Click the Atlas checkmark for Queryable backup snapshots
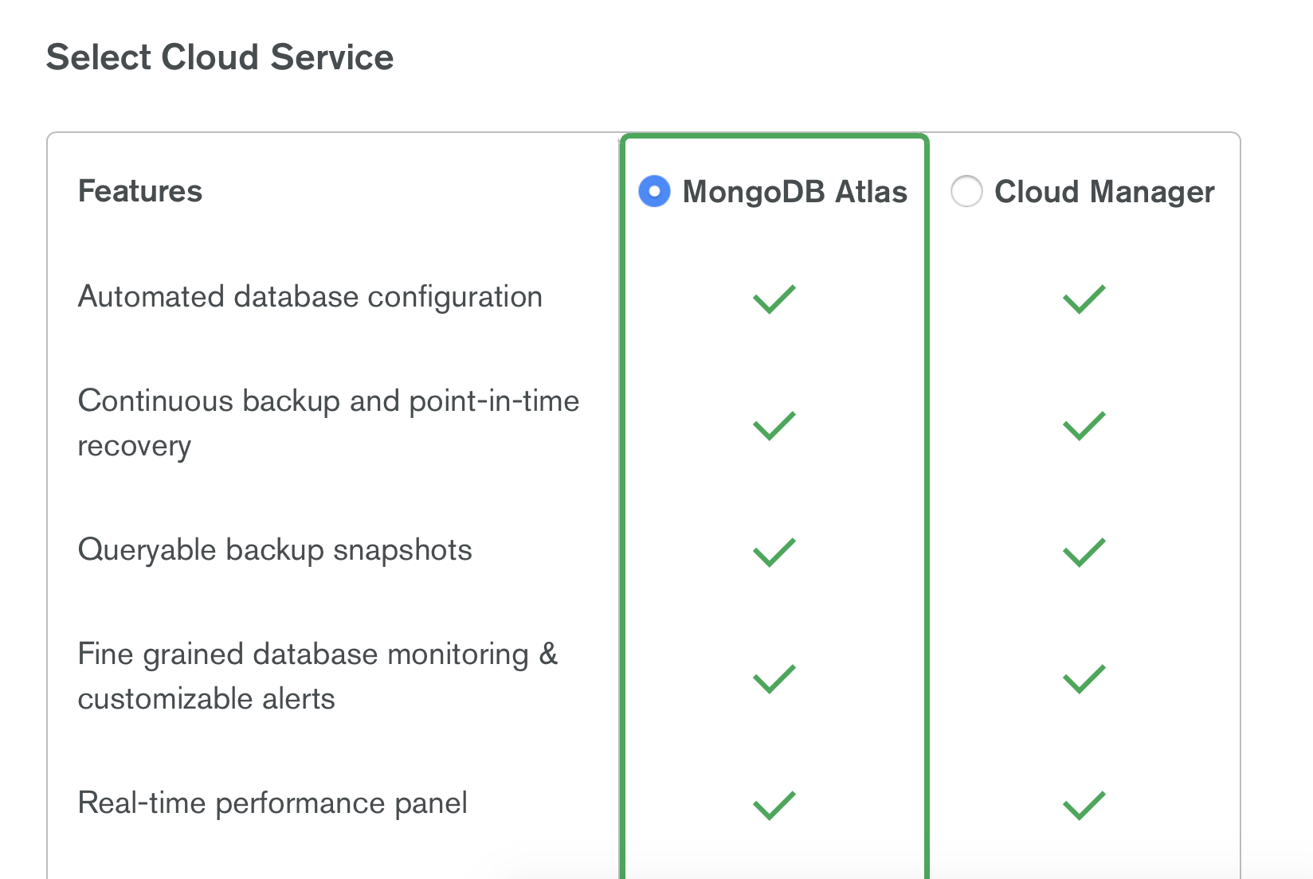The image size is (1313, 879). pyautogui.click(x=772, y=551)
